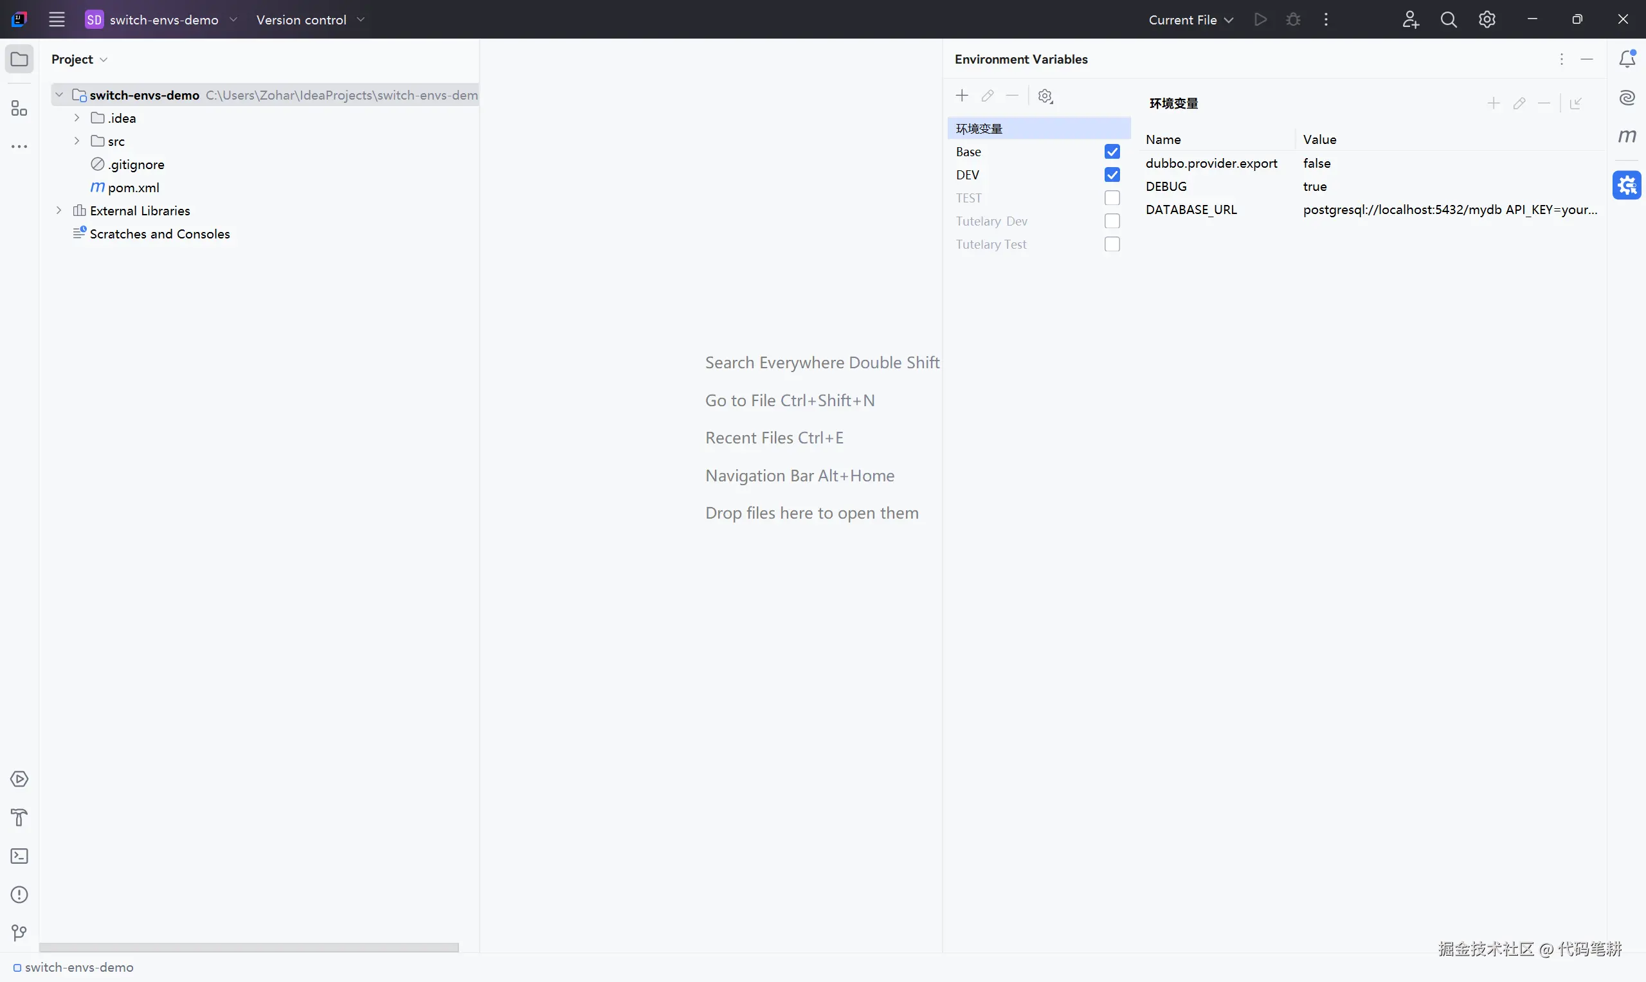Click the Project panel horizontal scrollbar
The height and width of the screenshot is (982, 1646).
pyautogui.click(x=248, y=947)
